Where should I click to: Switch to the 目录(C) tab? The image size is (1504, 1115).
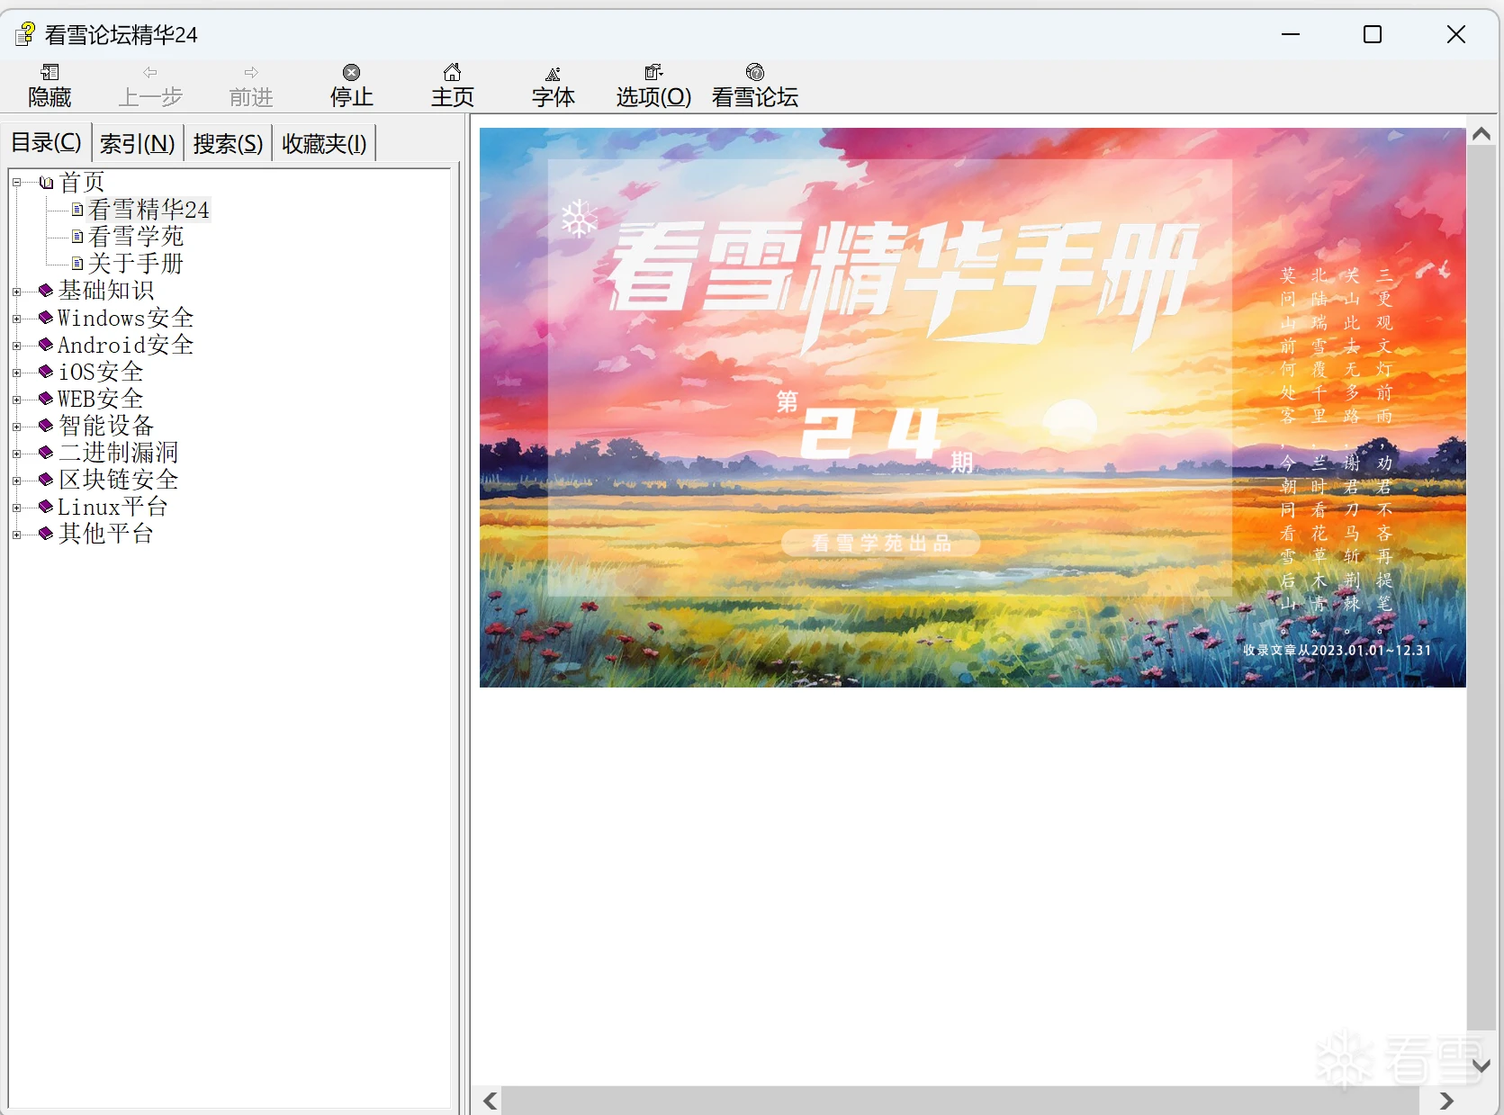(x=46, y=142)
